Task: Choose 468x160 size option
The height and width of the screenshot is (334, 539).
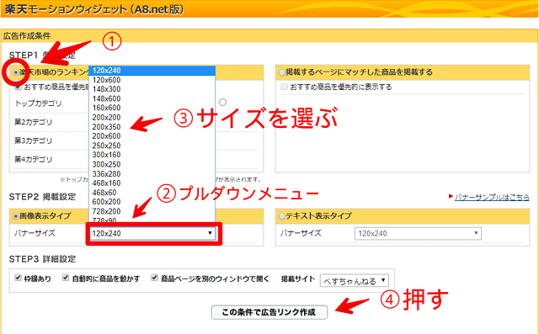Action: (152, 183)
